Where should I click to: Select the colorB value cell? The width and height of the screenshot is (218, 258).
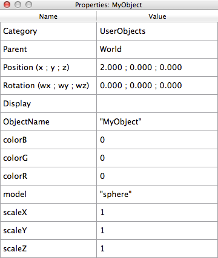pos(157,140)
